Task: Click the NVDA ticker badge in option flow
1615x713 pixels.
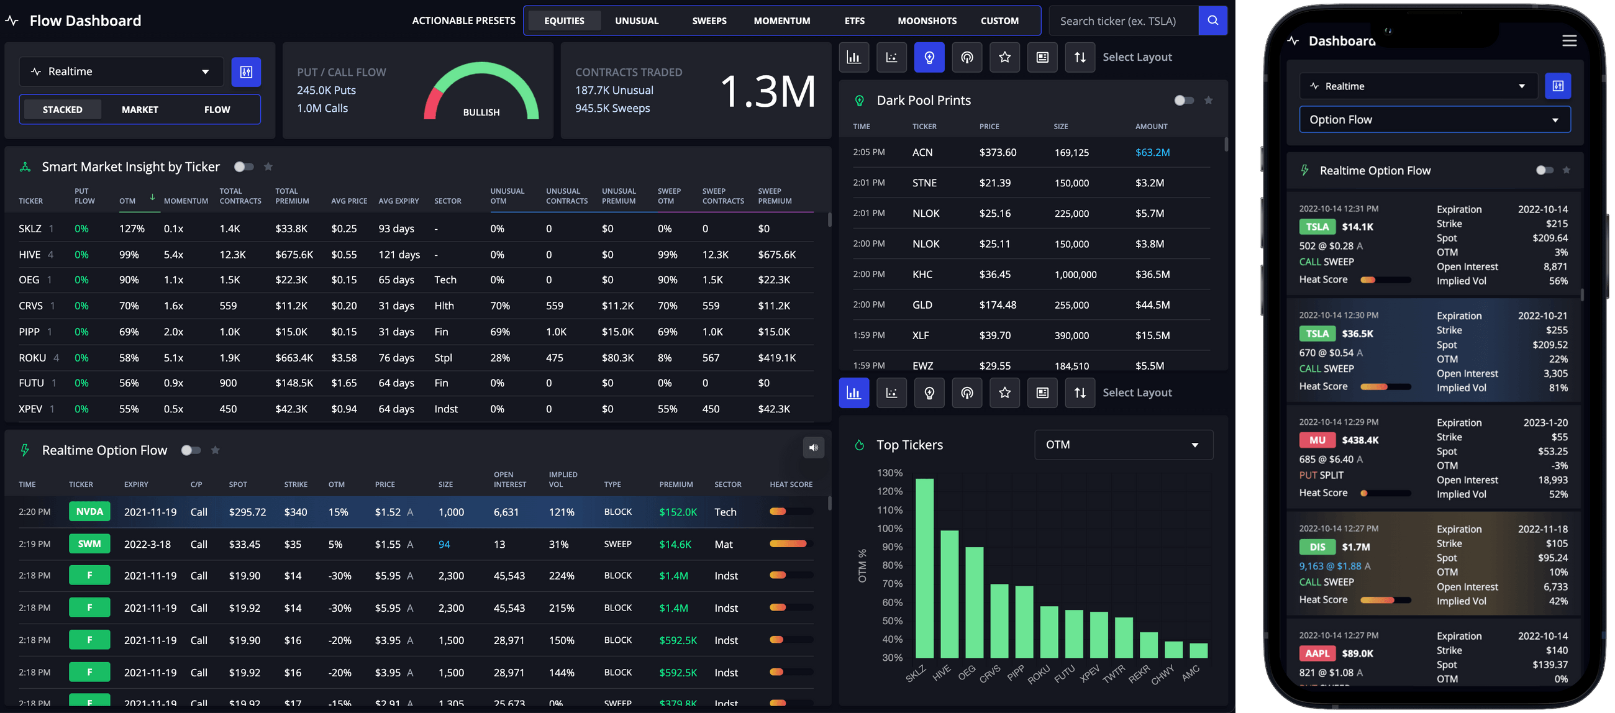Action: (89, 512)
